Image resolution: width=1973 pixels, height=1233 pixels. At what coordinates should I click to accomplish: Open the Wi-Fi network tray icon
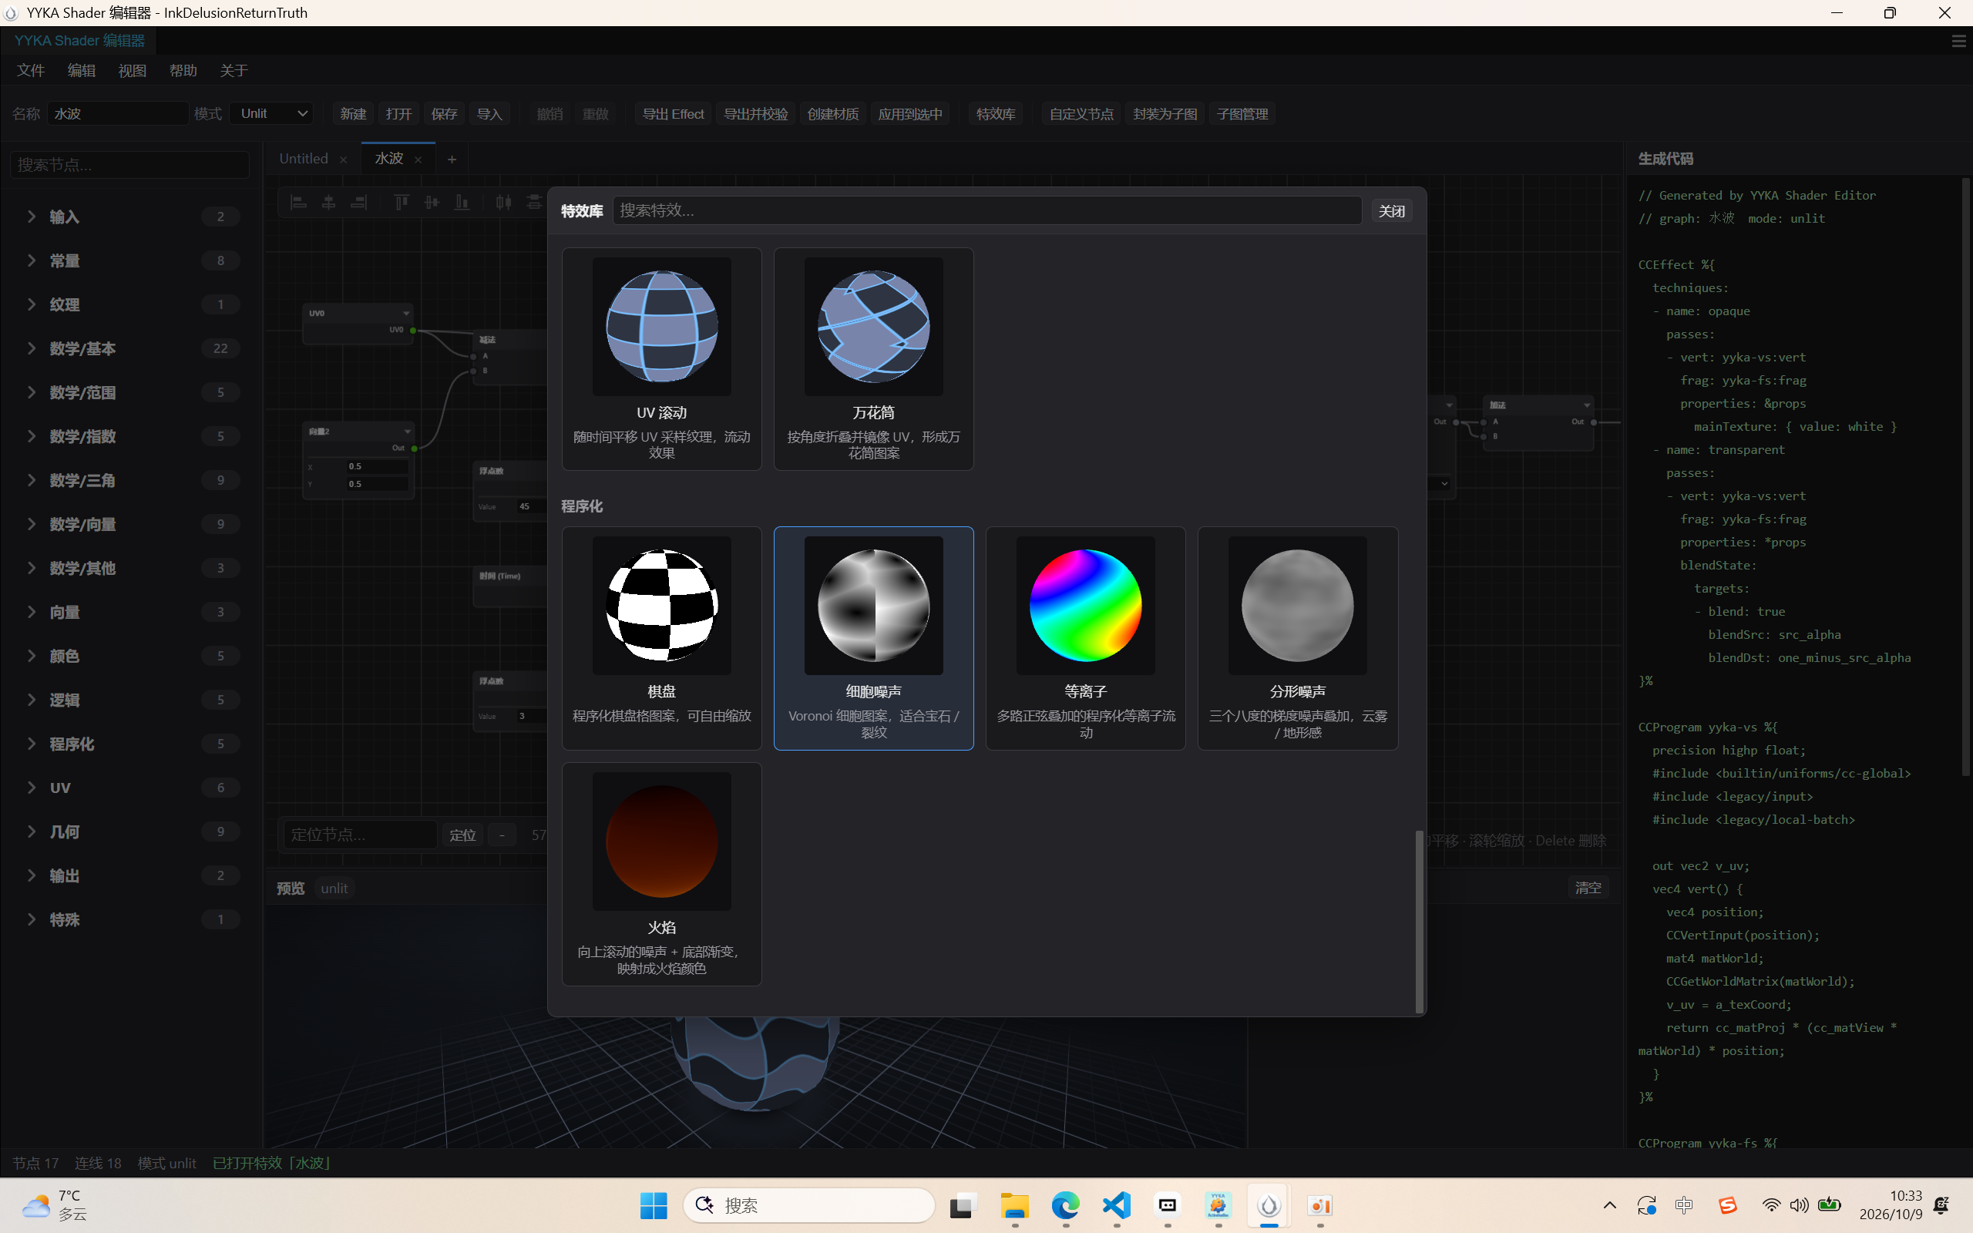(1771, 1204)
